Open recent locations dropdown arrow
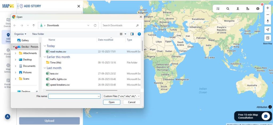Viewport: 273px width, 125px height. [x=28, y=25]
